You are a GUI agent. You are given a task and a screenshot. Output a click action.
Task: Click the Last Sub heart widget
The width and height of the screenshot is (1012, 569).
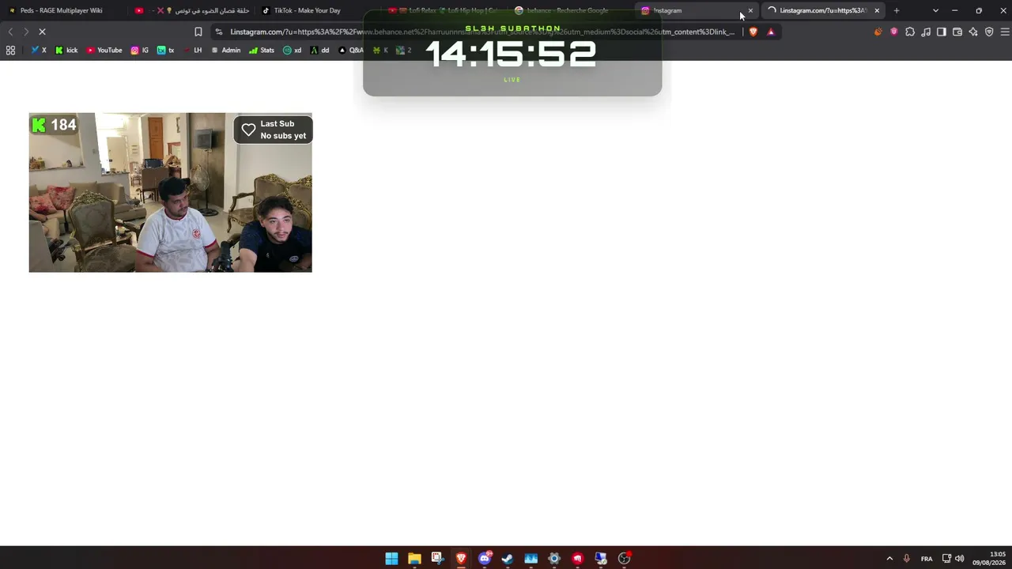click(274, 130)
